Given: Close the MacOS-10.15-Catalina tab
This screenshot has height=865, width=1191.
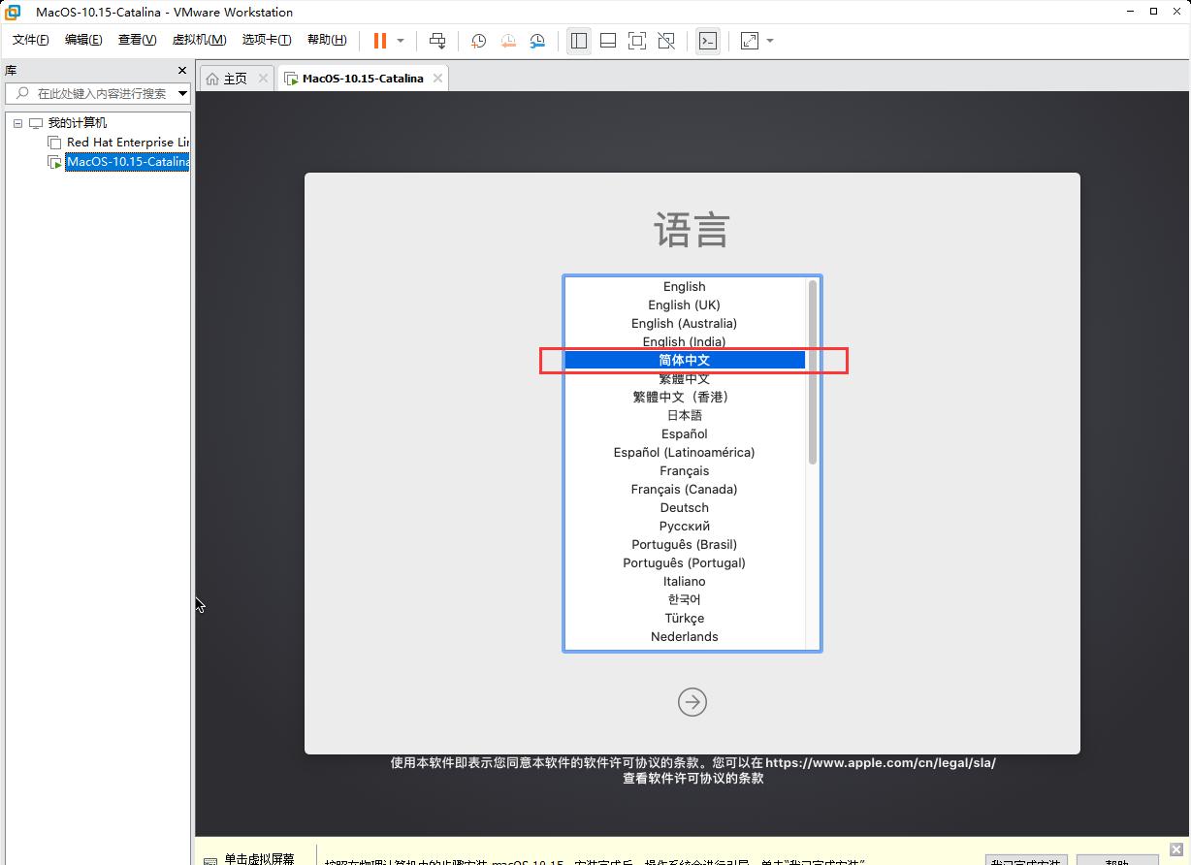Looking at the screenshot, I should coord(437,79).
